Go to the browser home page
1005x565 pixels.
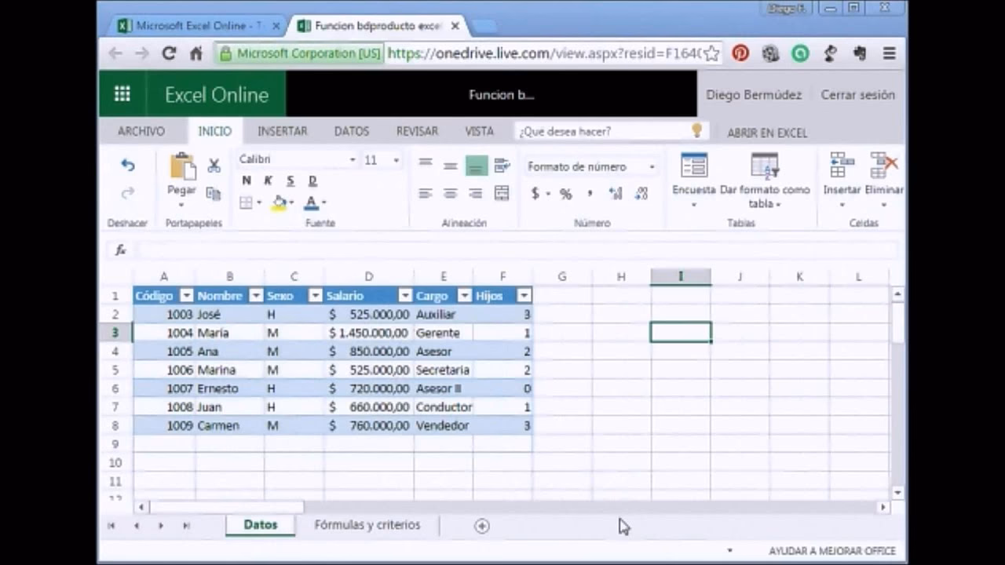point(196,53)
